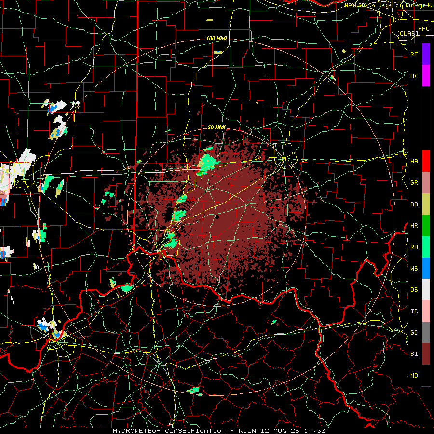Click the GR legend label
This screenshot has height=434, width=434.
pyautogui.click(x=414, y=183)
